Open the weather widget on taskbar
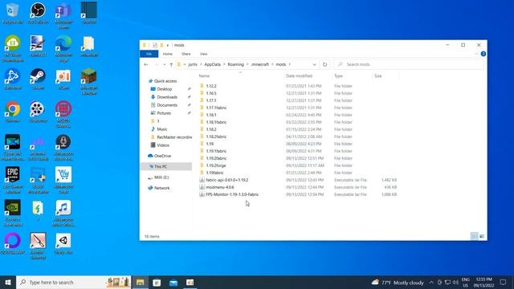Screen dimensions: 514x289 tap(398, 282)
